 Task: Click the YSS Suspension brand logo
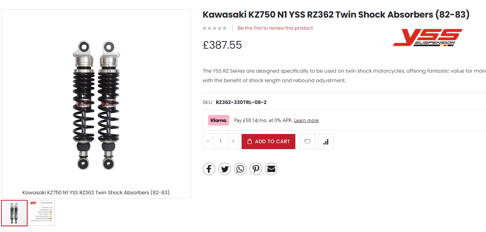[x=427, y=38]
